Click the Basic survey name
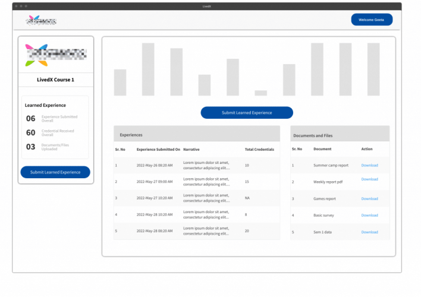This screenshot has width=421, height=297. (323, 216)
